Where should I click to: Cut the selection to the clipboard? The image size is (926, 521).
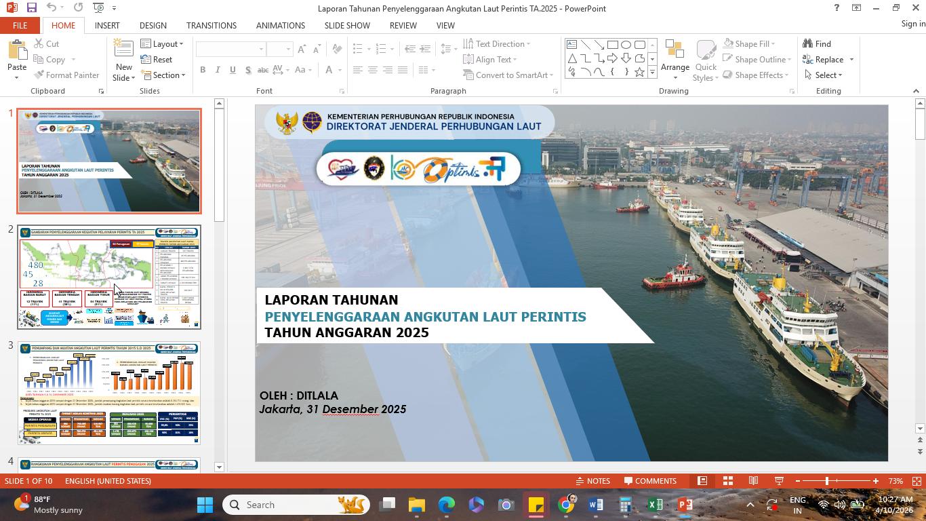point(46,44)
